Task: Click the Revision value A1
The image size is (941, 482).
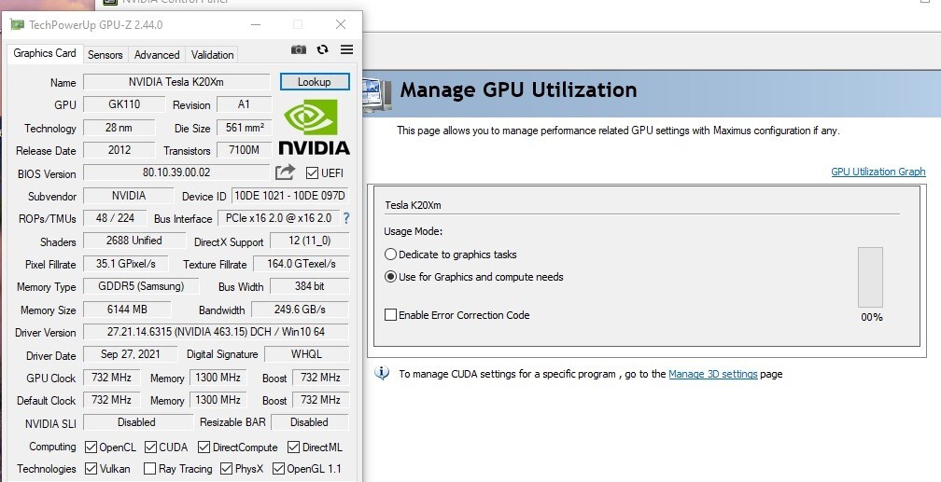Action: [x=245, y=103]
